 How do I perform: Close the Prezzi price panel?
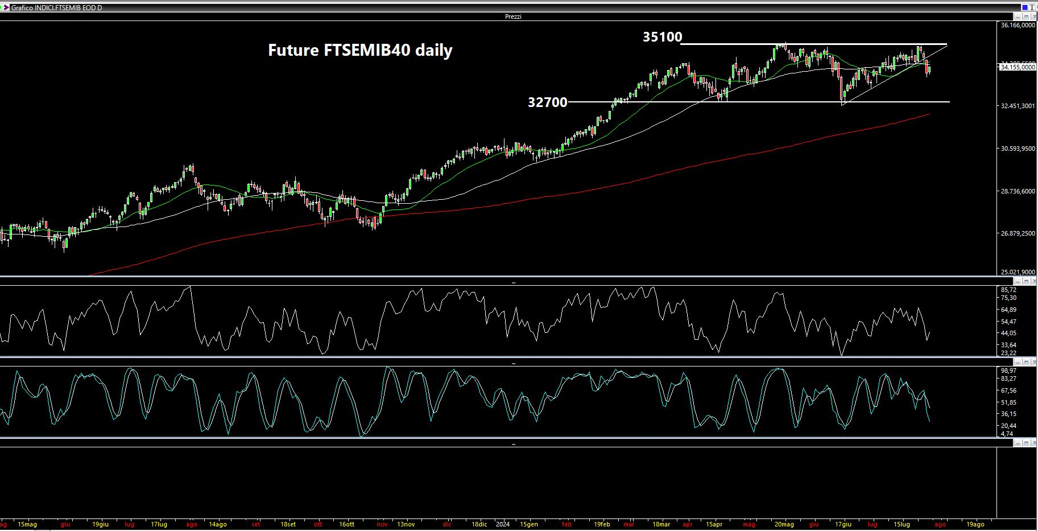1034,17
